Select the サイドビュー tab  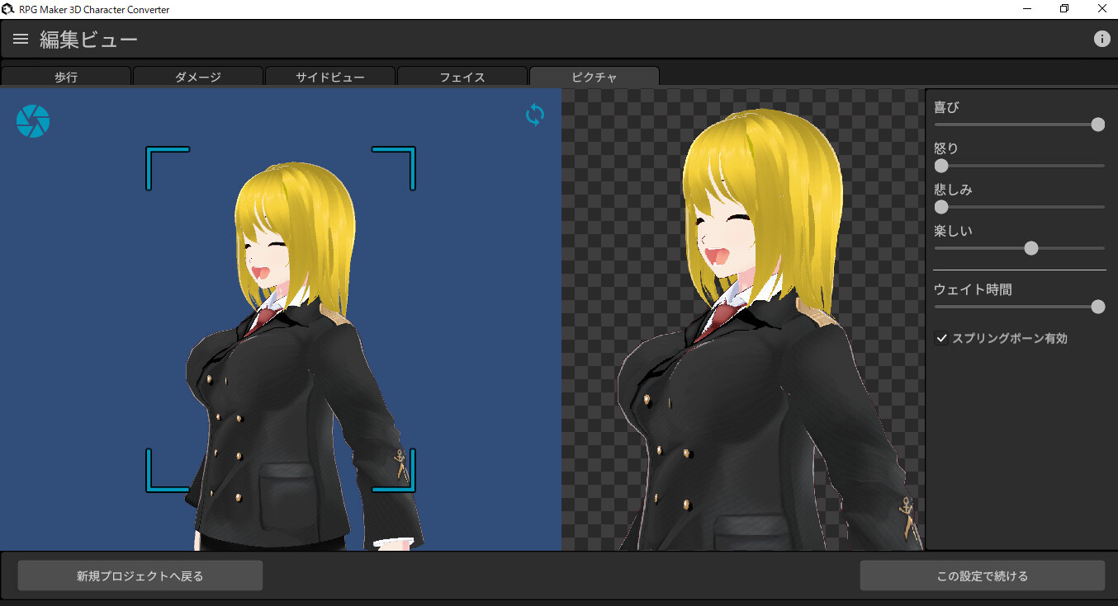(330, 76)
